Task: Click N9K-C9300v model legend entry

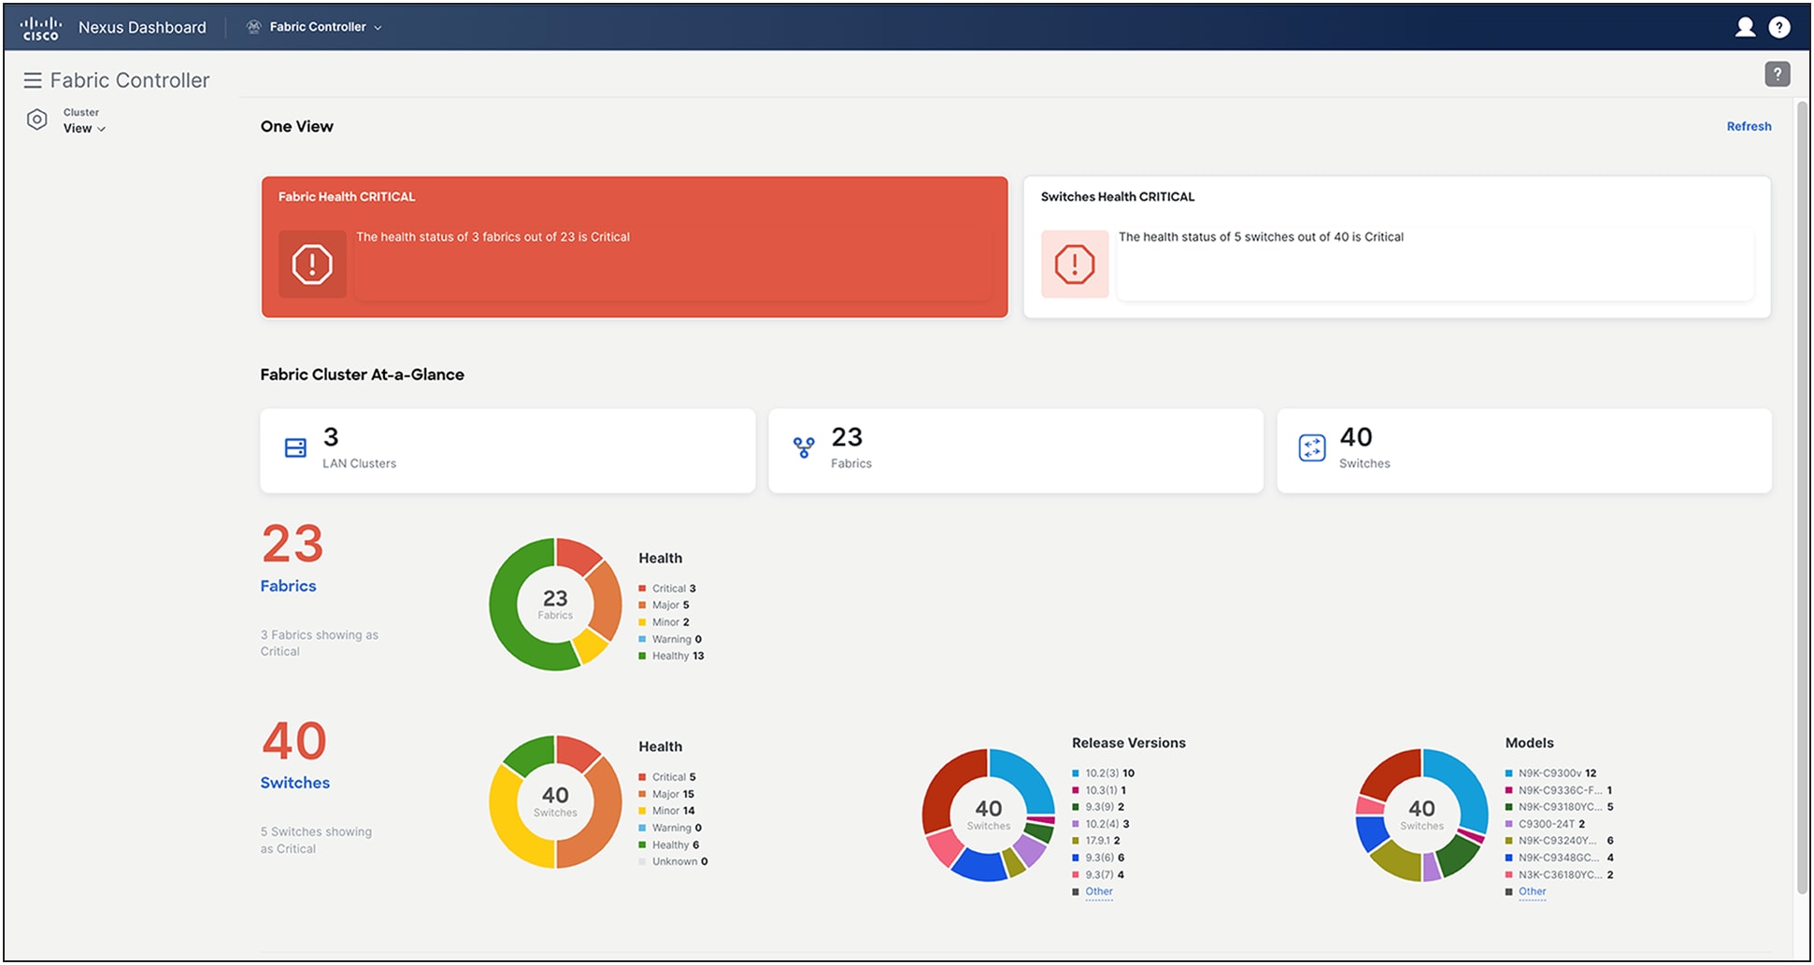Action: pyautogui.click(x=1550, y=773)
